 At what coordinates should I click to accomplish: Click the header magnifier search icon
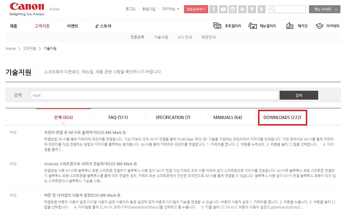tap(273, 9)
